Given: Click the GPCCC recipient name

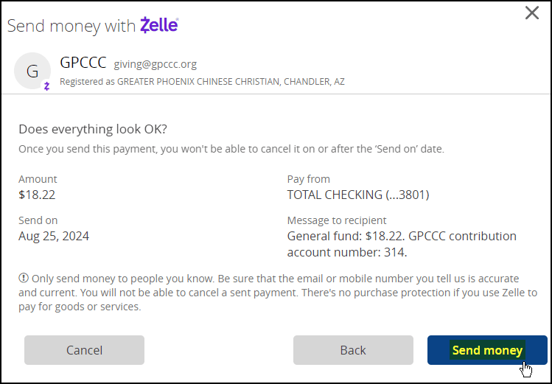Looking at the screenshot, I should tap(83, 63).
